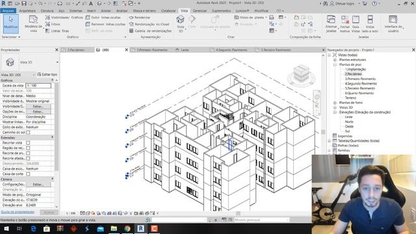Viewport: 416px width, 234px height.
Task: Arrange Vistas lado a lado
Action: click(370, 24)
